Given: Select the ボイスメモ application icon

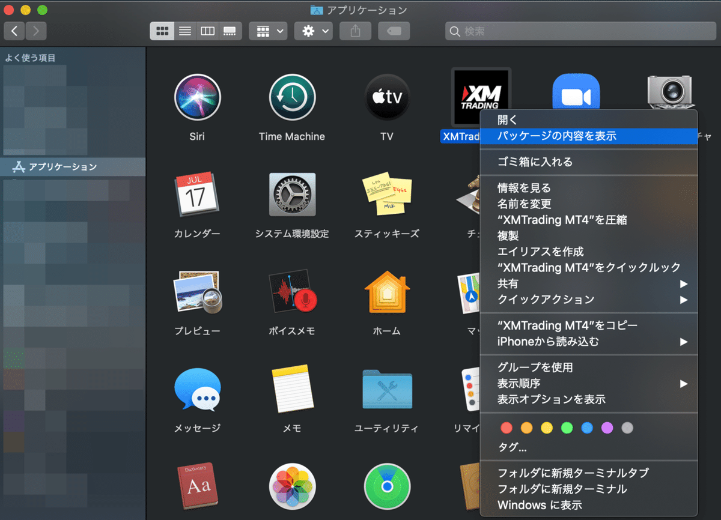Looking at the screenshot, I should [x=292, y=292].
